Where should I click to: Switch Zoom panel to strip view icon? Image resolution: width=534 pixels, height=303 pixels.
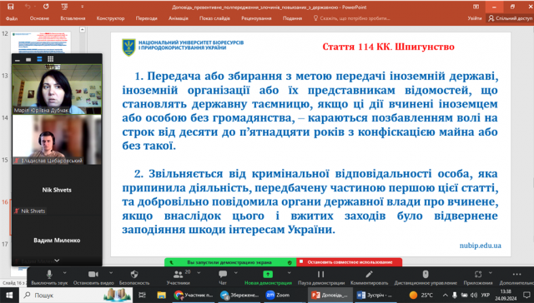[x=39, y=59]
